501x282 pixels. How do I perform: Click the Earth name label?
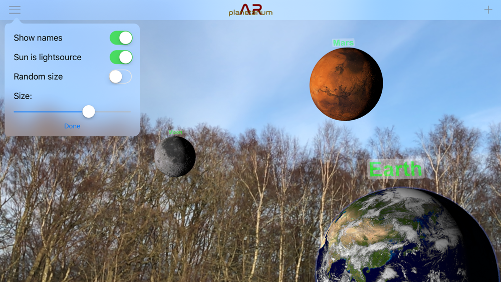(x=396, y=169)
